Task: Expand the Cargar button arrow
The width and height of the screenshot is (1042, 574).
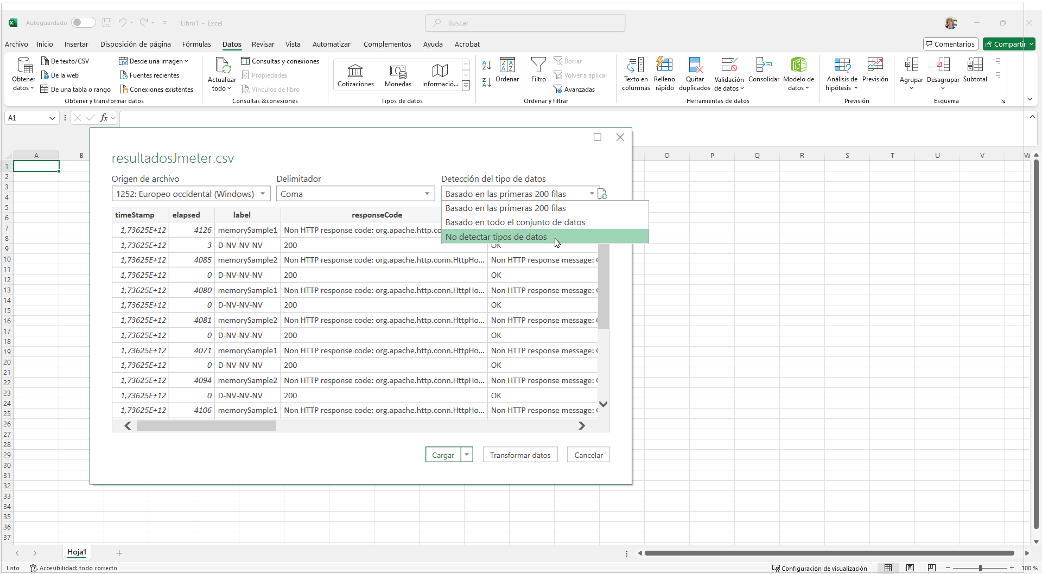Action: click(467, 455)
